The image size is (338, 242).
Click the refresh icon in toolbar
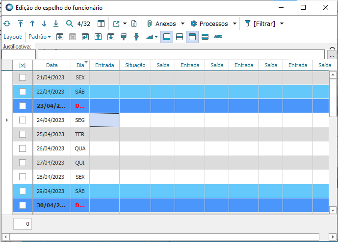click(6, 24)
